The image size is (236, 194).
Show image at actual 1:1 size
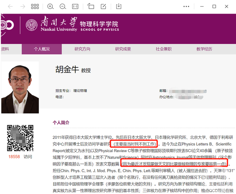pyautogui.click(x=75, y=6)
